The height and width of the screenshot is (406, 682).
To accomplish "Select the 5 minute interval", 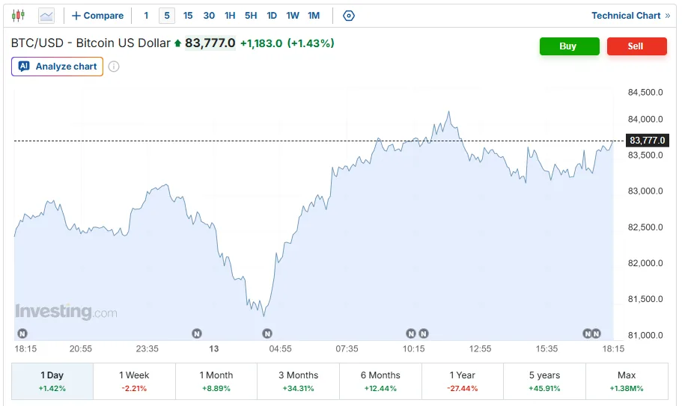I will tap(167, 16).
